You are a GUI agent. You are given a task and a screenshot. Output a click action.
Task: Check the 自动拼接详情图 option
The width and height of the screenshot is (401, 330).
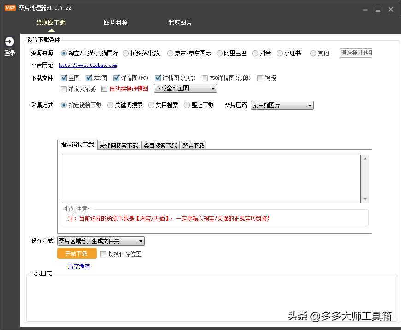pos(105,89)
